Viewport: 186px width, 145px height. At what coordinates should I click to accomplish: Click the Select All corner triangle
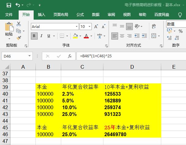[7, 67]
